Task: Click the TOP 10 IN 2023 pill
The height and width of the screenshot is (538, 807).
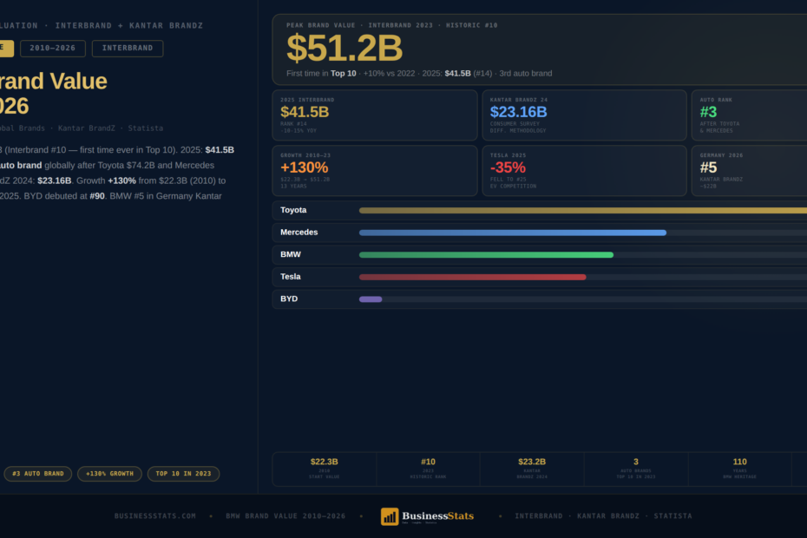Action: click(183, 474)
